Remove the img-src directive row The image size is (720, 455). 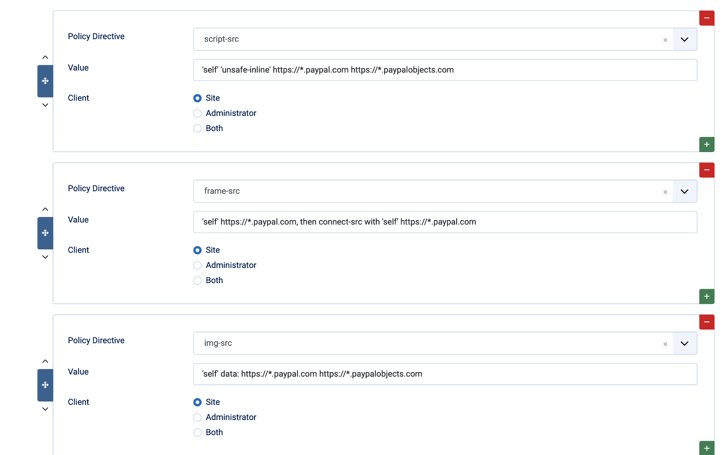point(707,322)
